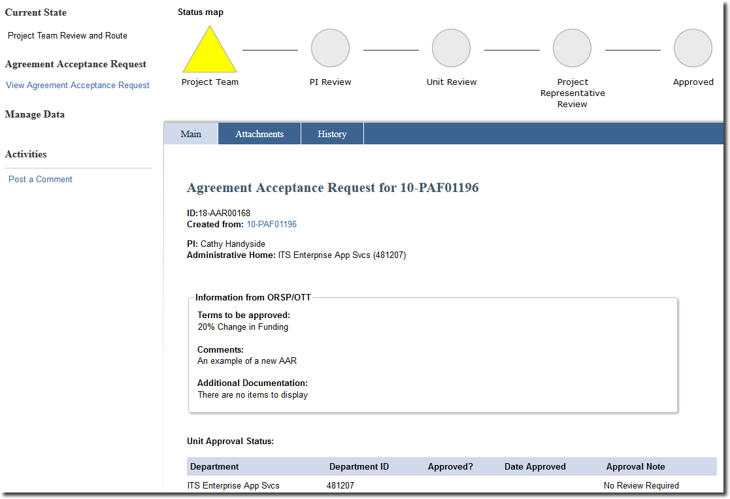Click the Date Approved column header
This screenshot has width=730, height=499.
pyautogui.click(x=535, y=466)
